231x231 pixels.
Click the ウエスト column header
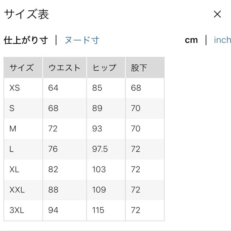pyautogui.click(x=64, y=68)
